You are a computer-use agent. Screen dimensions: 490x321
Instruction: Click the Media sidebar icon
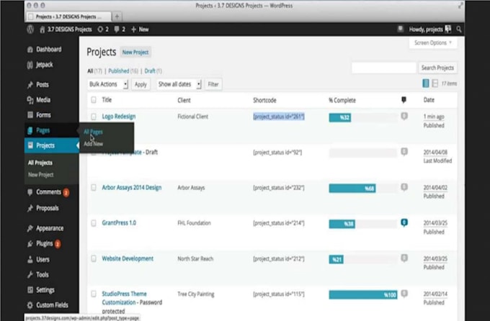[30, 100]
